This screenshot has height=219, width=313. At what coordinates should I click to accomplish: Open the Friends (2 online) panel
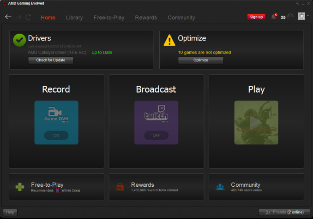click(284, 212)
